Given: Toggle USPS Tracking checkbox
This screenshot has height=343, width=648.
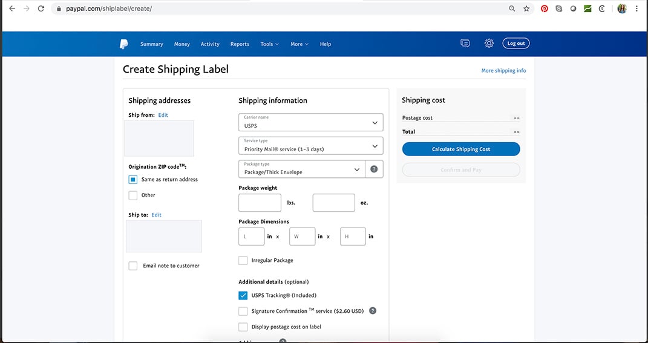Looking at the screenshot, I should tap(243, 295).
